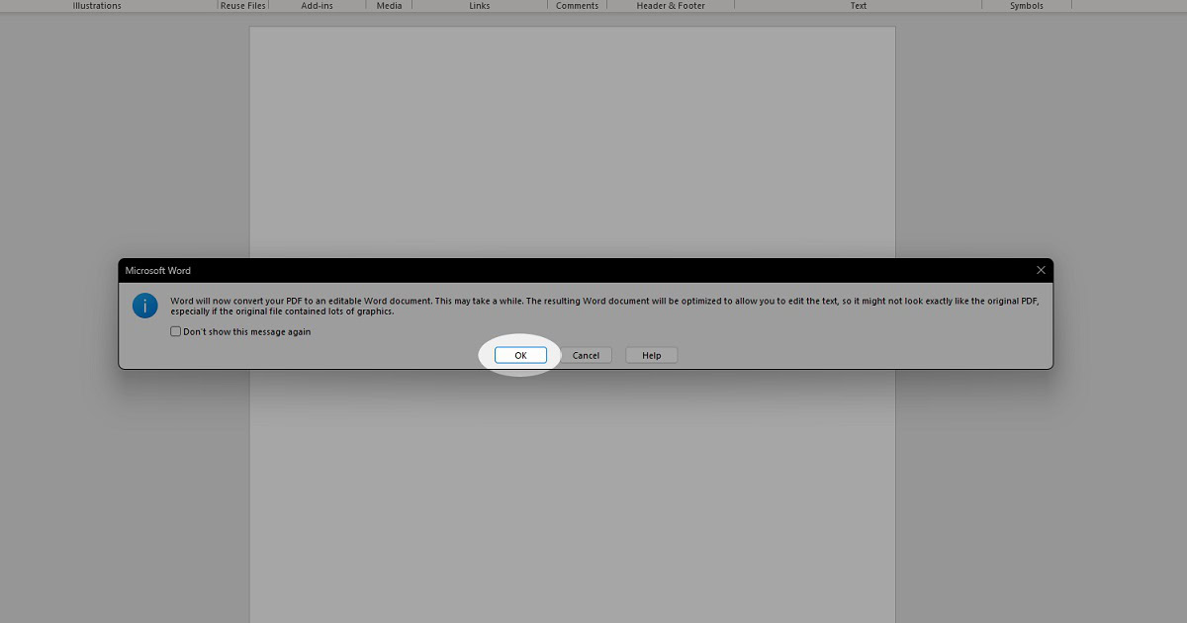Cancel the PDF conversion dialog
The height and width of the screenshot is (623, 1187).
pos(586,355)
